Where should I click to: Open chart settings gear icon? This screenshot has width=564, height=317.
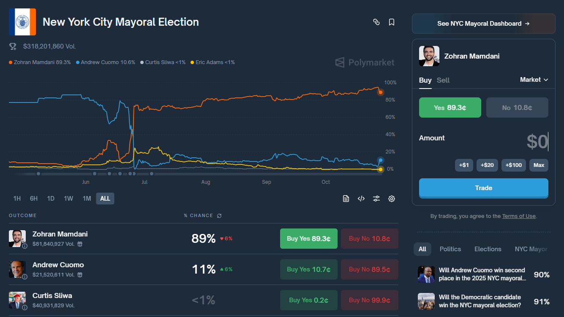(392, 199)
